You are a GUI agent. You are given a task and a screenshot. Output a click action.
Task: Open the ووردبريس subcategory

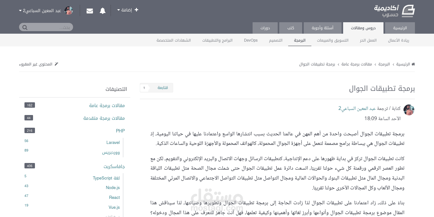pyautogui.click(x=111, y=153)
